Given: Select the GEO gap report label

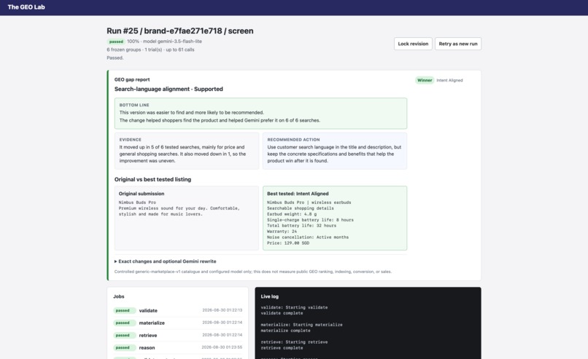Looking at the screenshot, I should (132, 79).
